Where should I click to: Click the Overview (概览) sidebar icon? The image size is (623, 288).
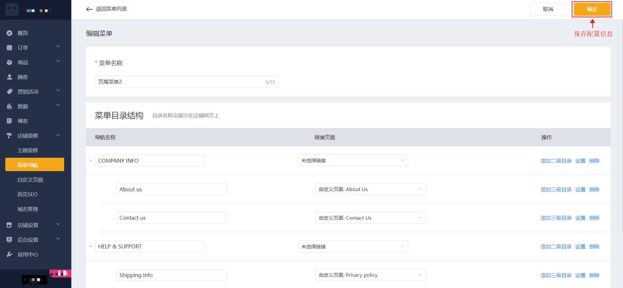click(x=10, y=33)
